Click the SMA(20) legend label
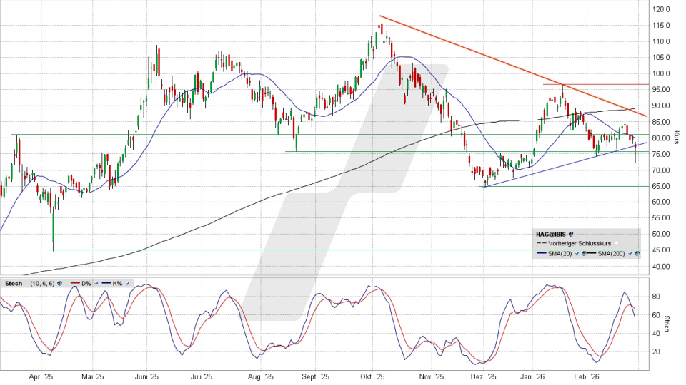Screen dimensions: 686x385 pyautogui.click(x=560, y=253)
